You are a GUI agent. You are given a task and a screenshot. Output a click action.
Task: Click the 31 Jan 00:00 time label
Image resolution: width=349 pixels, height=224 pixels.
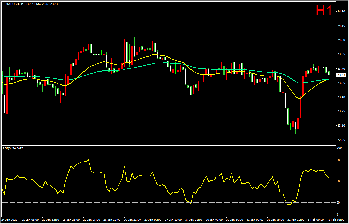pos(255,220)
